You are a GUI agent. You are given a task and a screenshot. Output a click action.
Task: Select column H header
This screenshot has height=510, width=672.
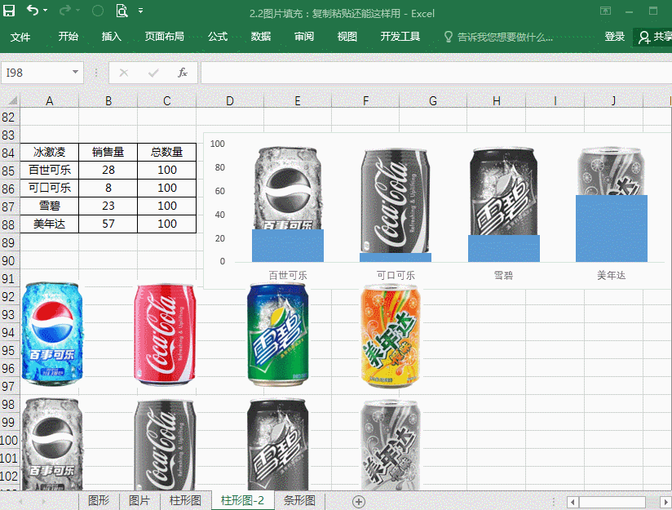click(x=497, y=101)
